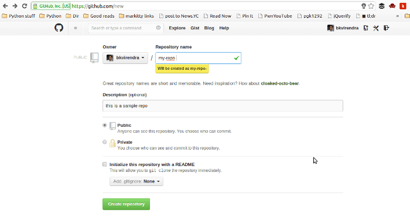Open the PwnYouTube bookmark
The width and height of the screenshot is (410, 223).
tap(275, 16)
